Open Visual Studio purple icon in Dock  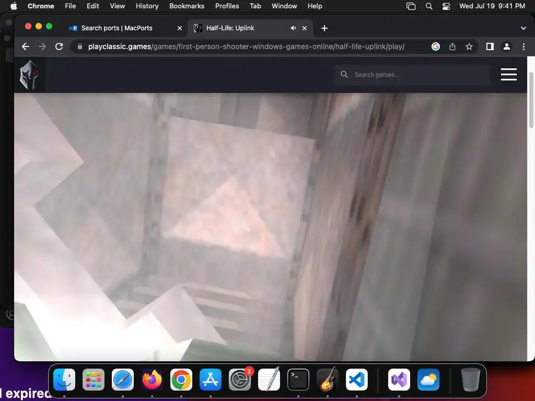click(399, 380)
